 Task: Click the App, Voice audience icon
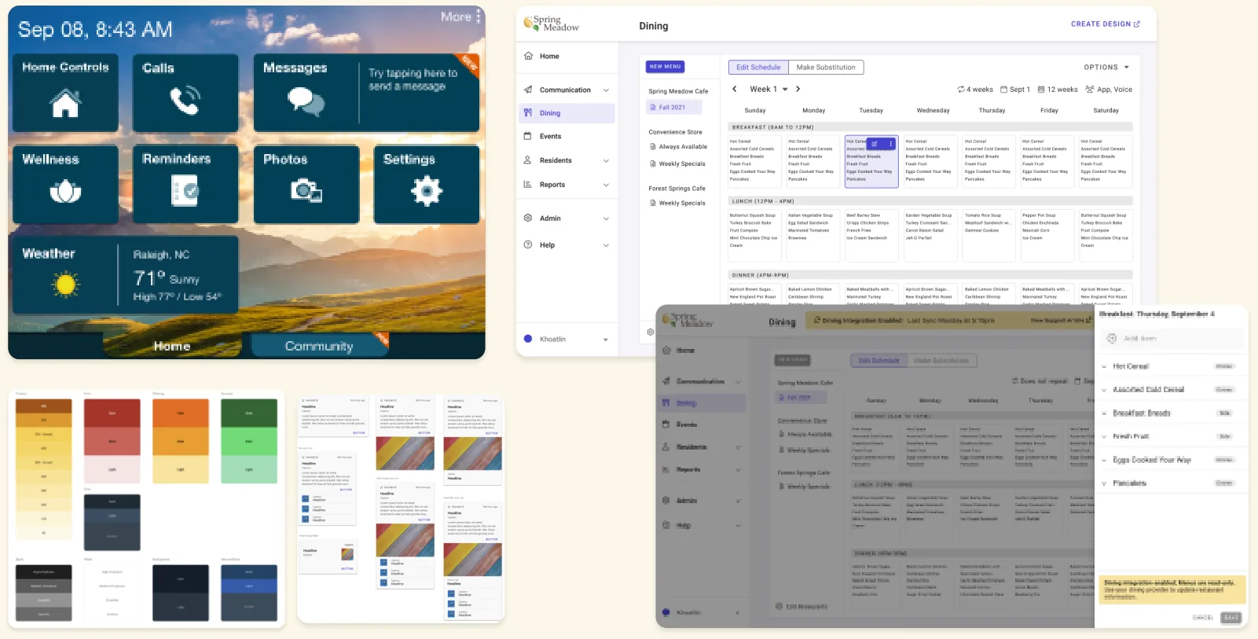pyautogui.click(x=1090, y=90)
